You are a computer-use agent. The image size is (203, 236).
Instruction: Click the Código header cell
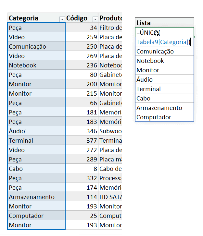coord(82,18)
